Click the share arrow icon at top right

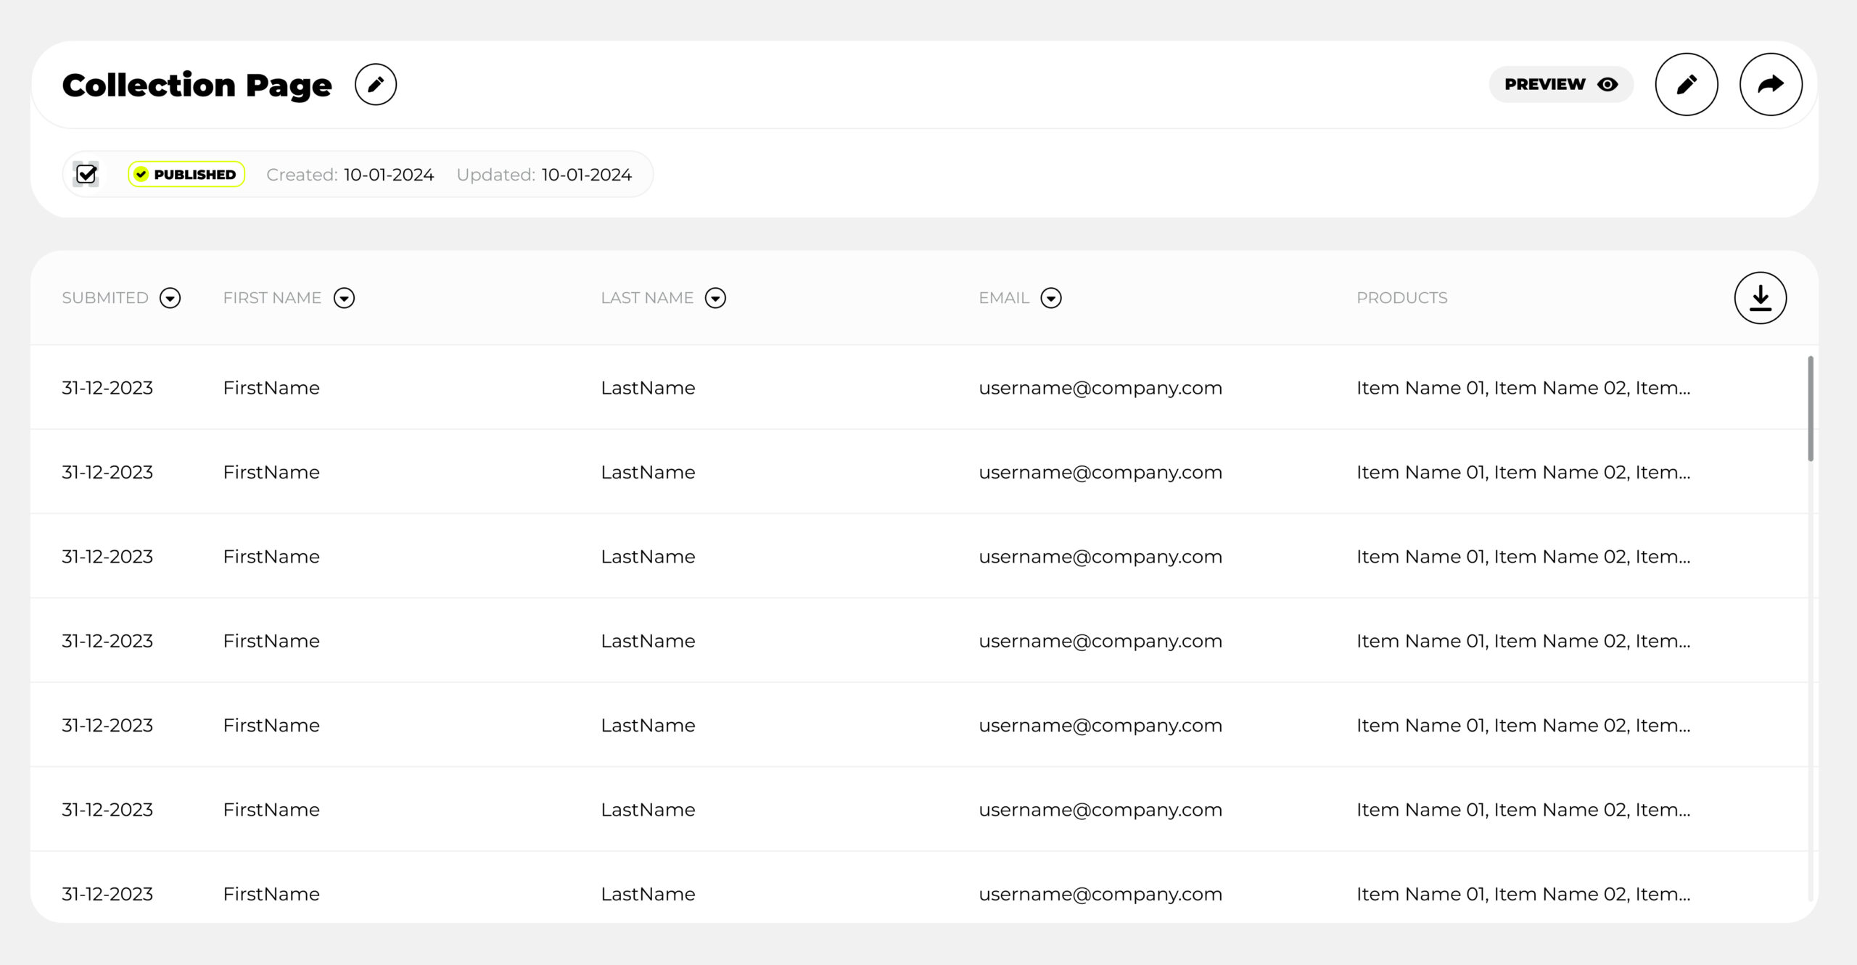[x=1771, y=83]
